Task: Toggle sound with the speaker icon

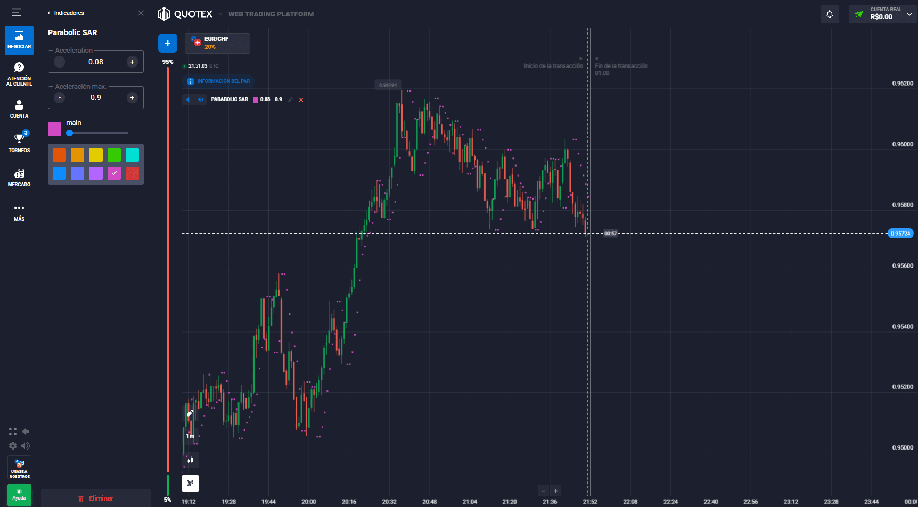Action: [26, 446]
